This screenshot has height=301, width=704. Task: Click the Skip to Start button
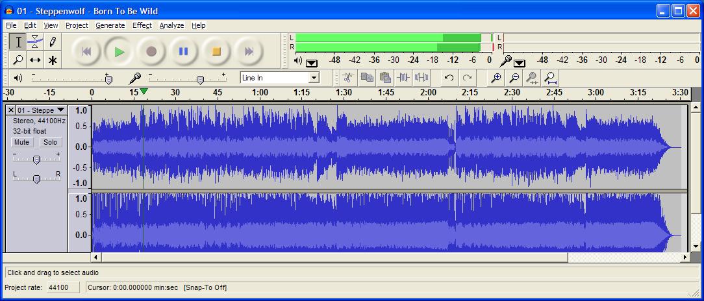(86, 51)
